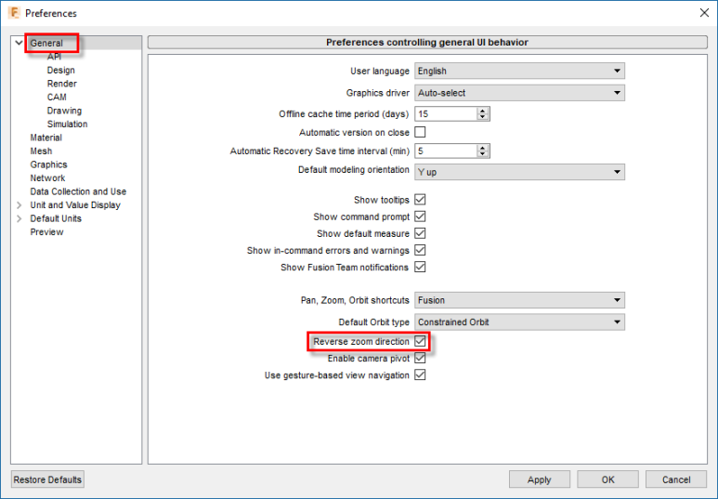Collapse the General tree node arrow
Viewport: 718px width, 499px height.
click(19, 43)
